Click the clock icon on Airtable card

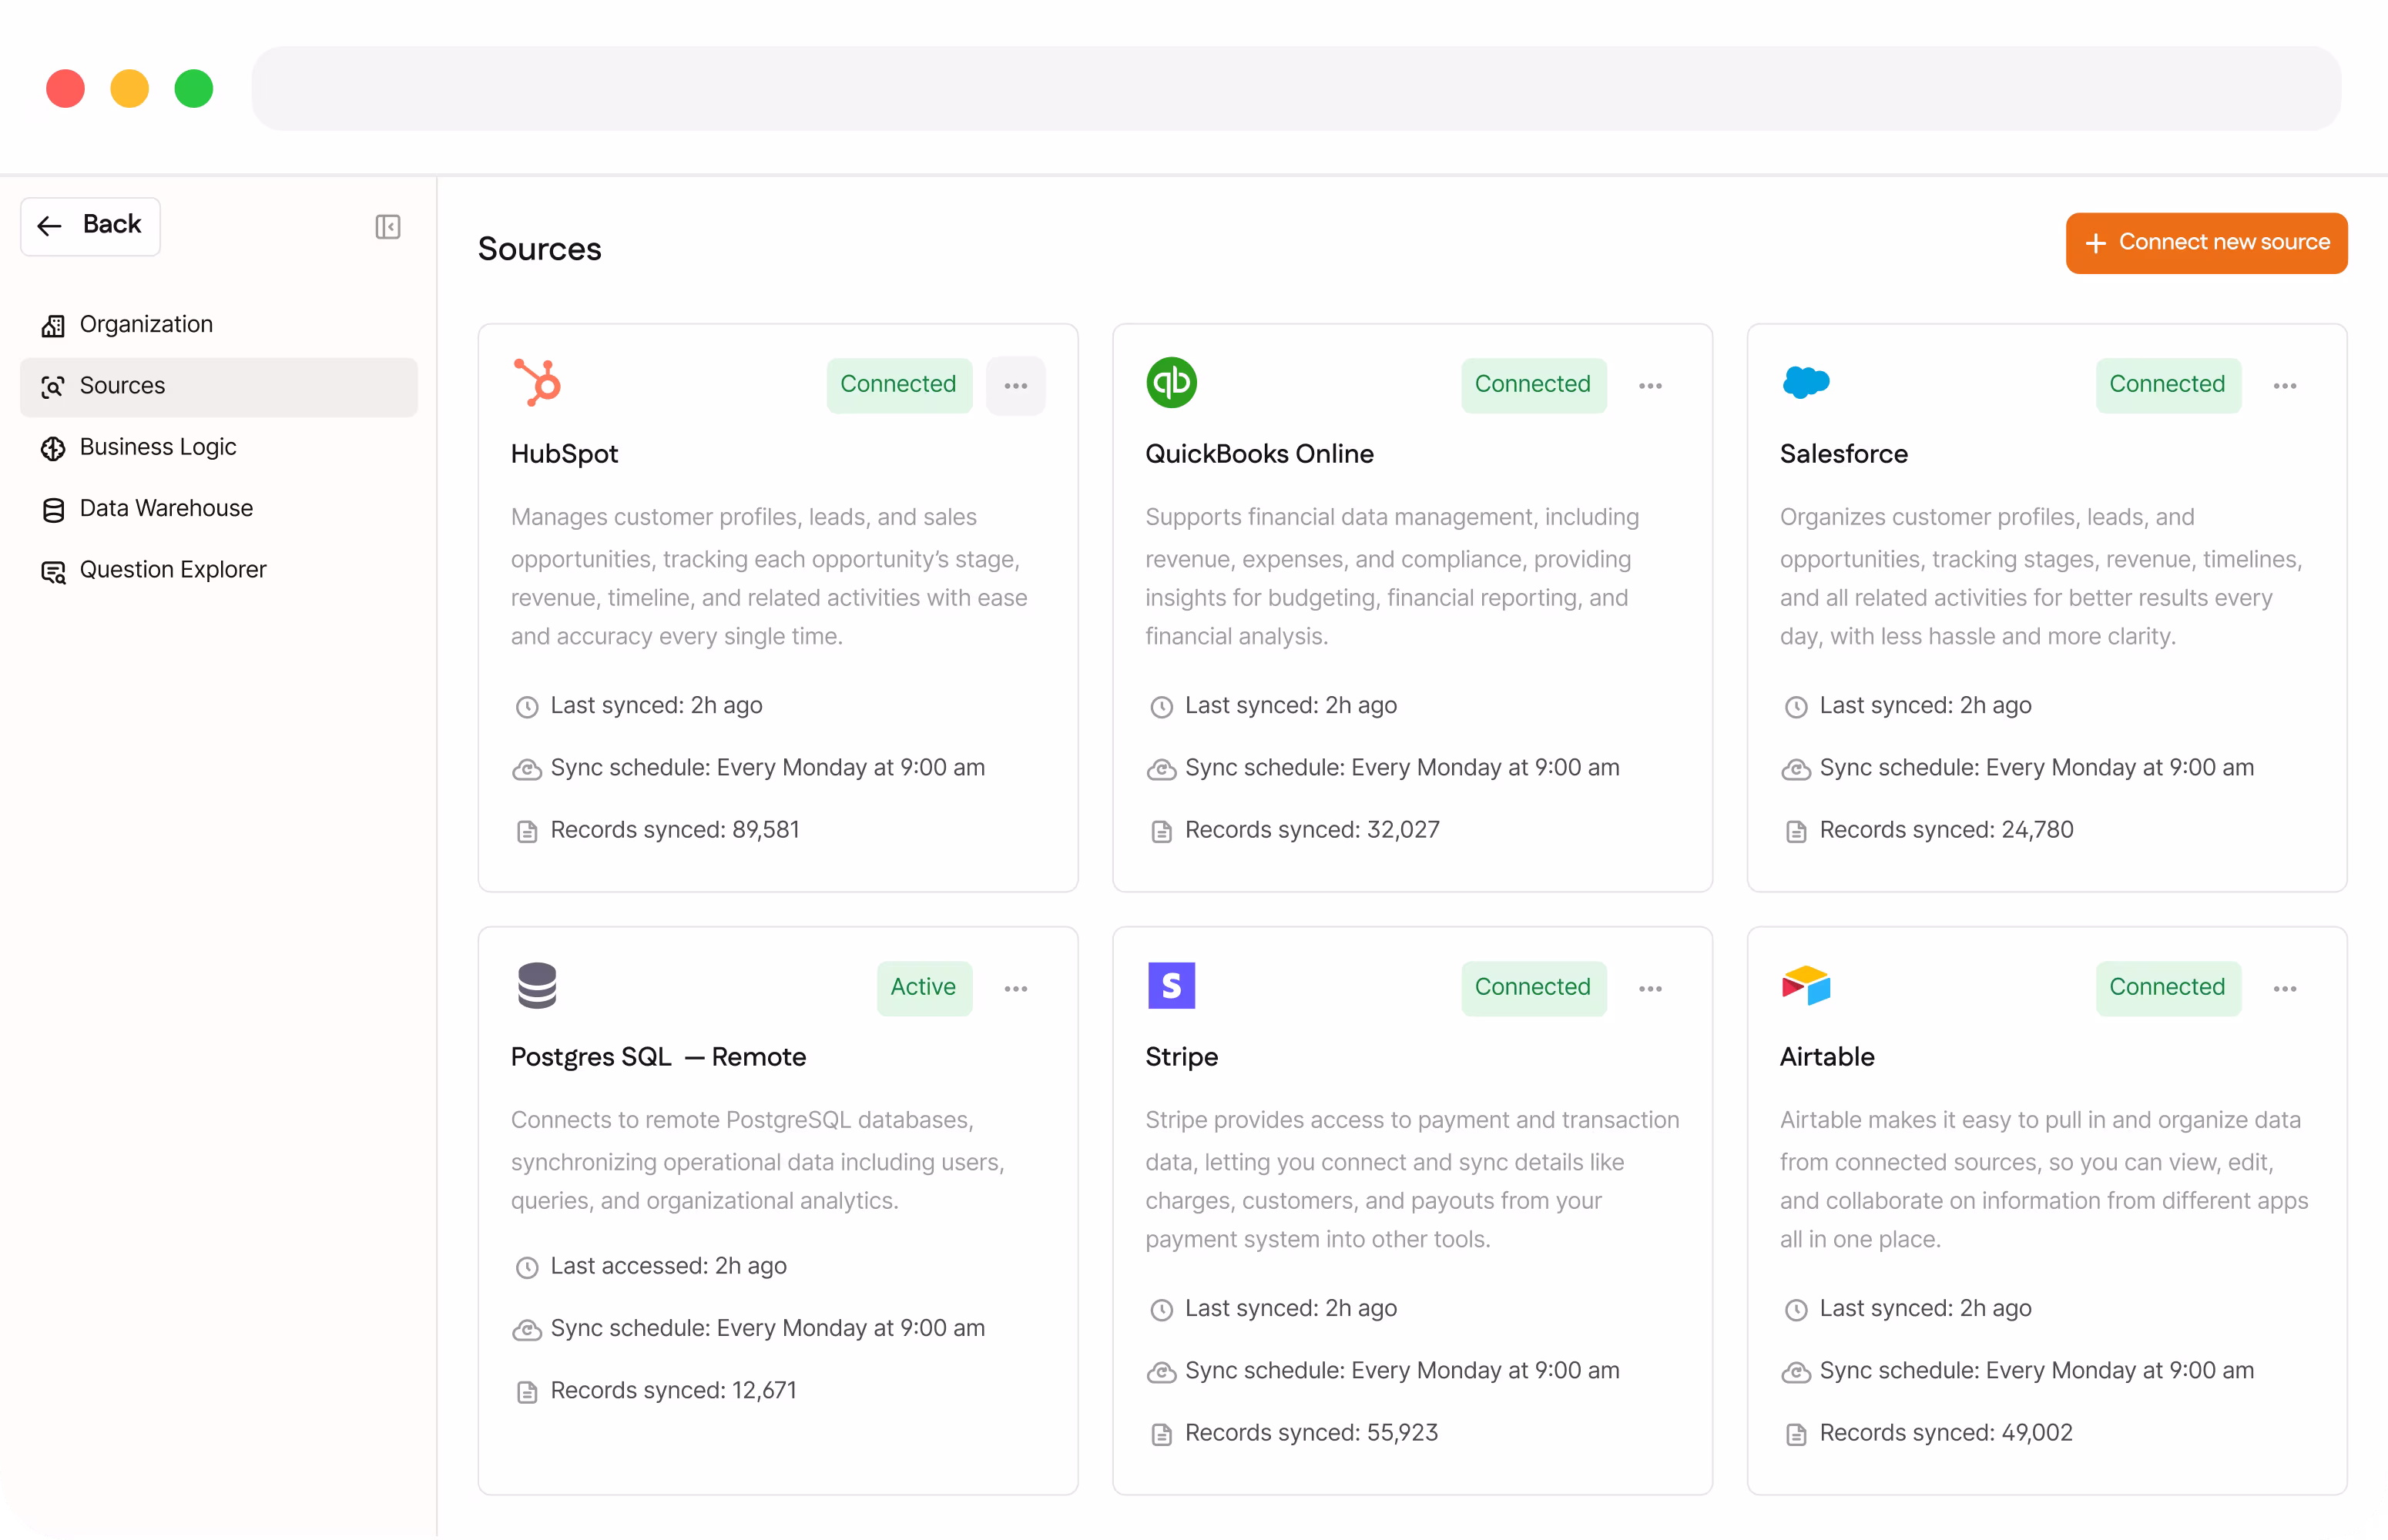point(1796,1310)
